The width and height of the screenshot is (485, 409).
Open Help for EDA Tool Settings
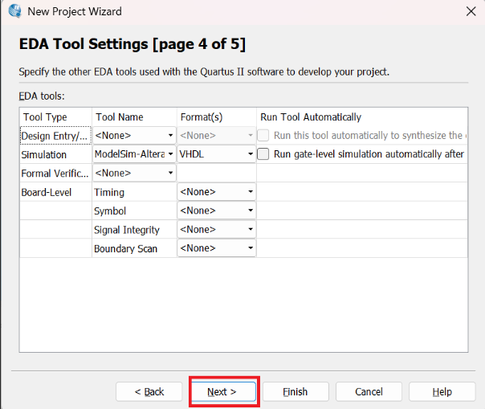click(x=442, y=391)
